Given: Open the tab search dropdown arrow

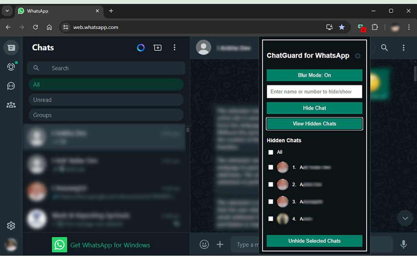Looking at the screenshot, I should tap(7, 11).
